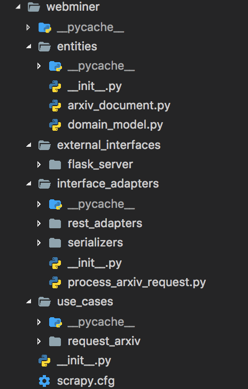
Task: Open process_arxiv_request.py file
Action: 137,283
